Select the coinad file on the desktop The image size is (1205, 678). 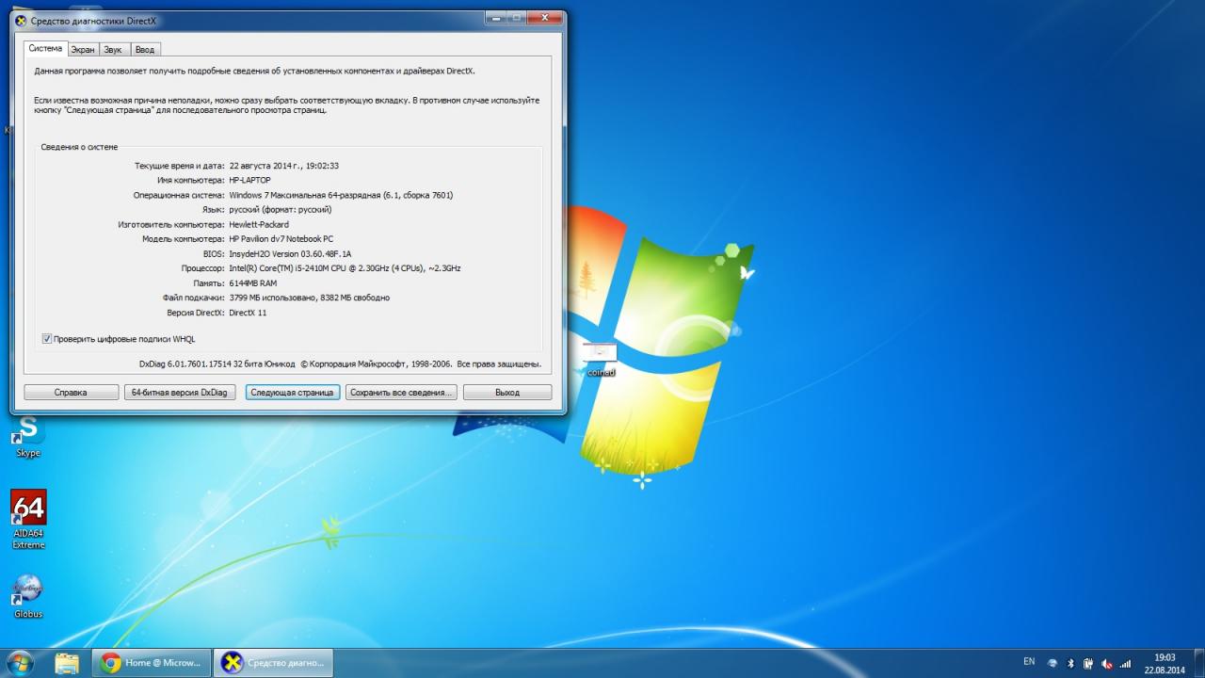(600, 360)
